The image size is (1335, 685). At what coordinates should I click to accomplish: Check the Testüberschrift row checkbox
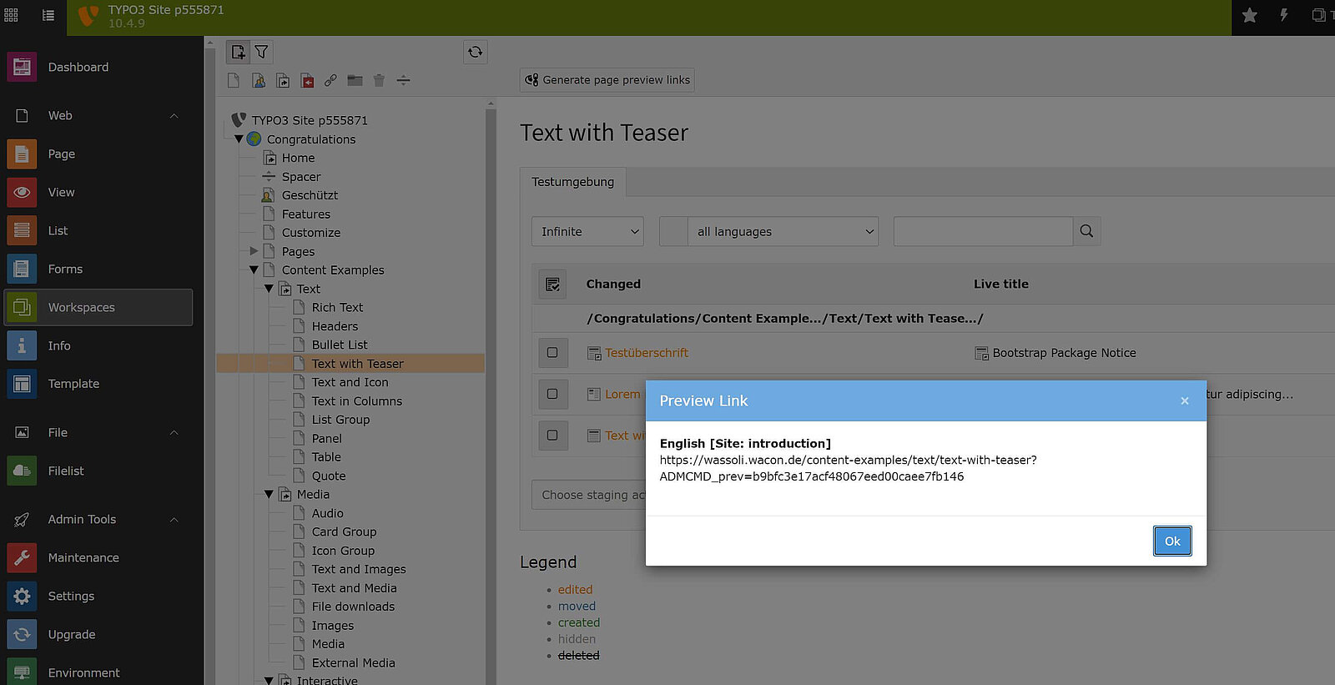coord(552,353)
